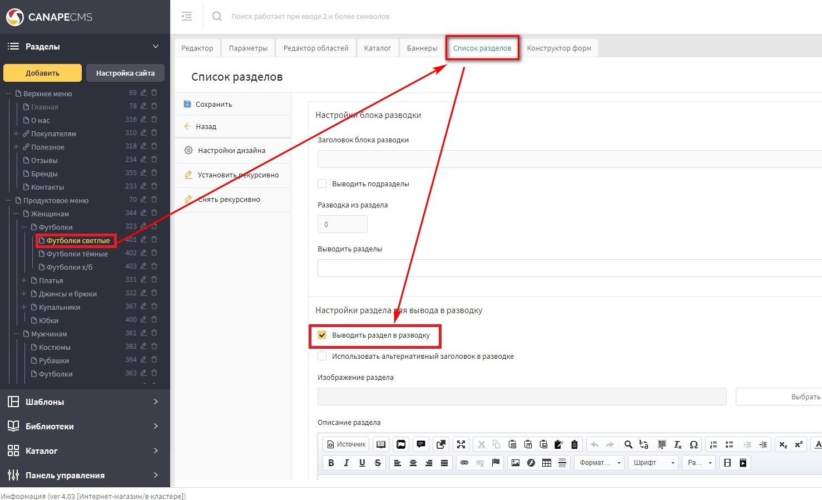Click the Bold formatting icon in editor
Viewport: 822px width, 500px height.
(x=331, y=463)
